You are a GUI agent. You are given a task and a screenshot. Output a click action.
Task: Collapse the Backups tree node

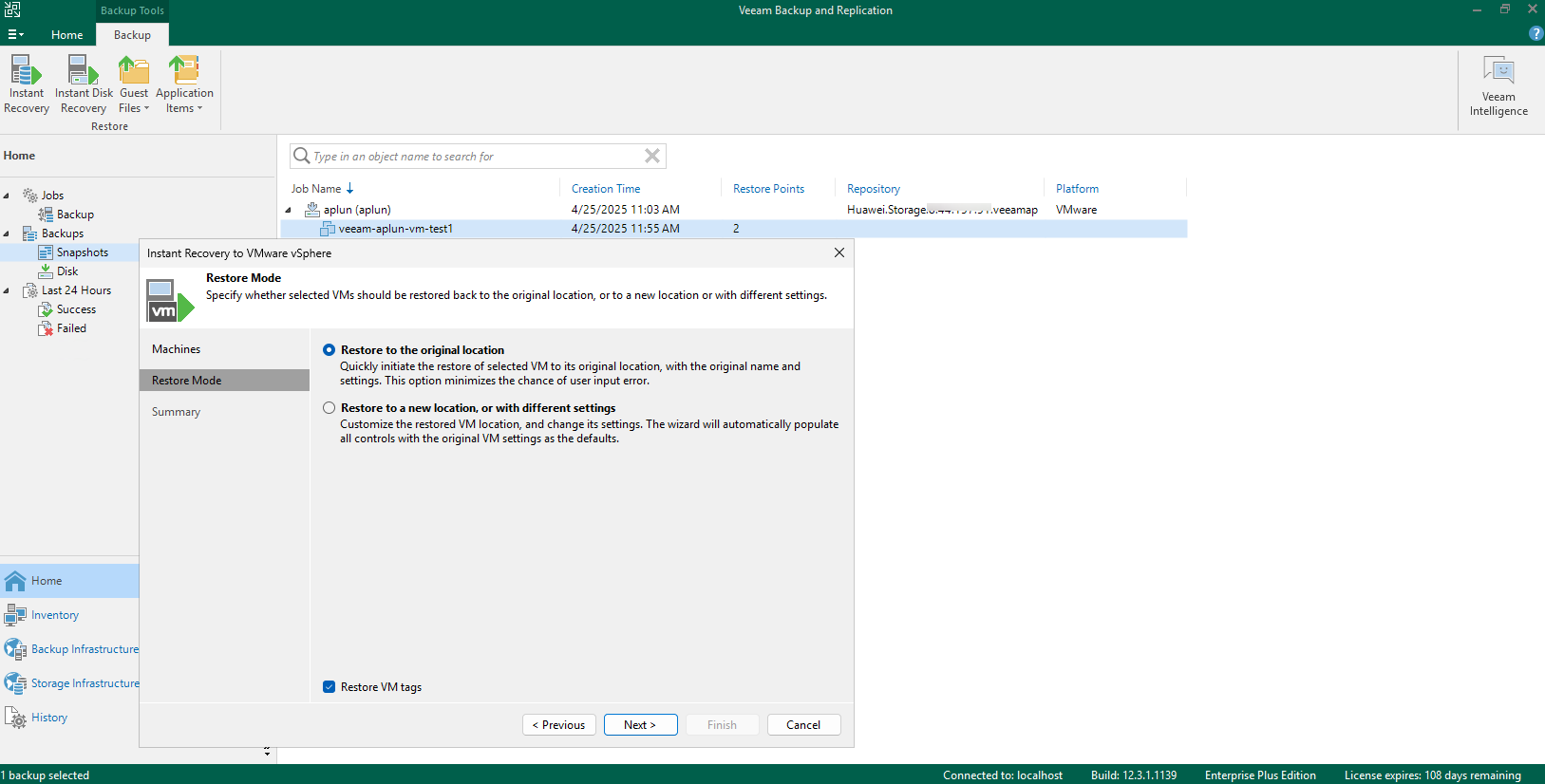(x=7, y=233)
